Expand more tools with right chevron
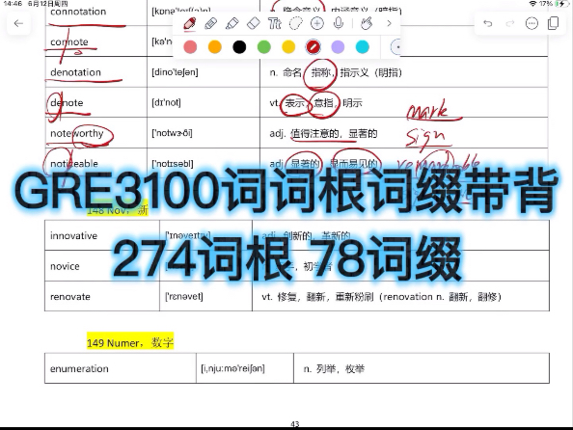The width and height of the screenshot is (573, 430). [x=389, y=24]
